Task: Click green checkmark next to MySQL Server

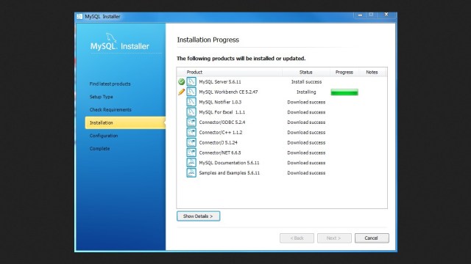Action: click(182, 81)
